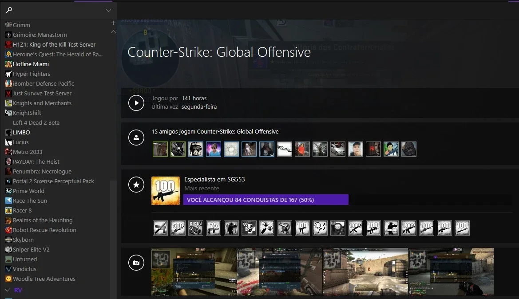The width and height of the screenshot is (519, 299).
Task: Click the PAYDAY: The Heist icon
Action: [8, 162]
